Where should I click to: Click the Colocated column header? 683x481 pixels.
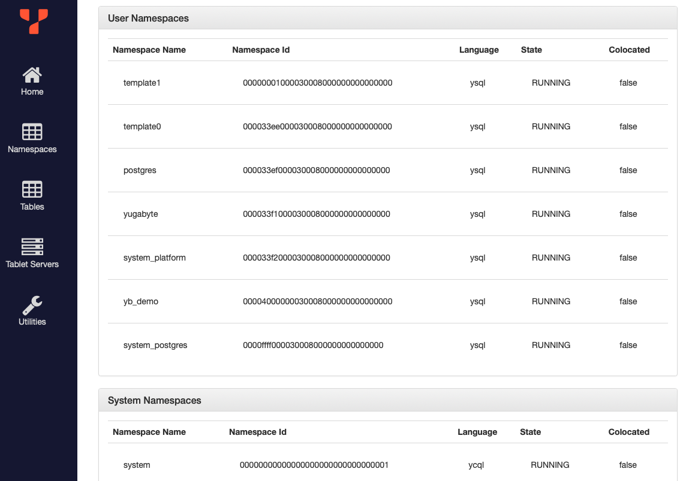(629, 50)
